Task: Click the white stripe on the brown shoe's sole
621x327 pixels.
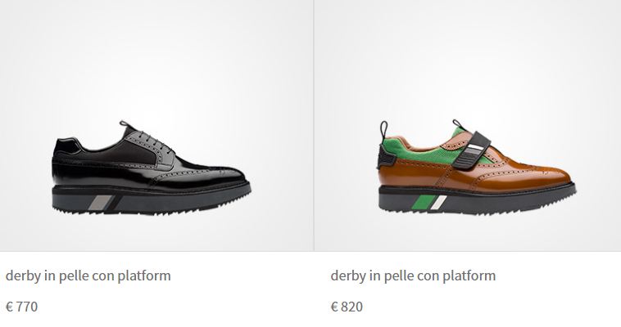Action: click(439, 202)
